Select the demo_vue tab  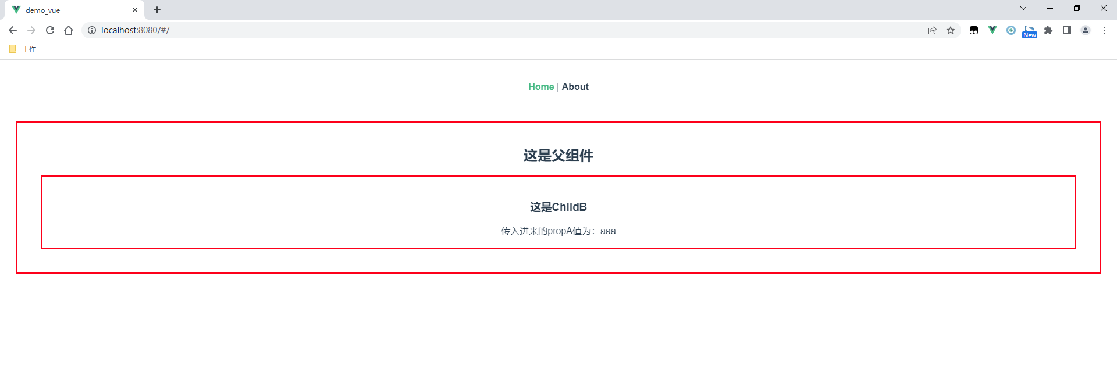click(x=70, y=10)
